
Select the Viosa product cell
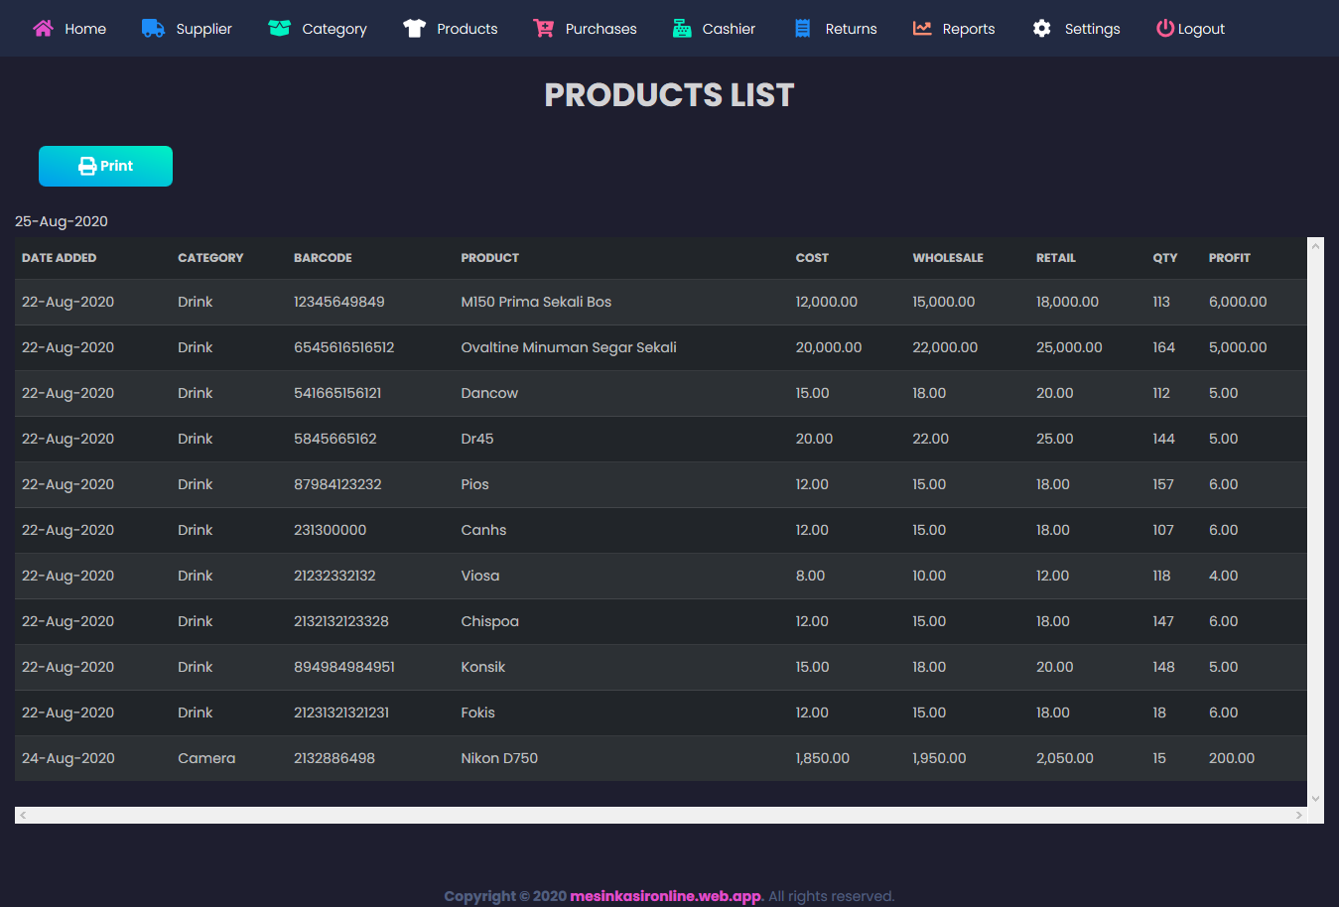(480, 576)
